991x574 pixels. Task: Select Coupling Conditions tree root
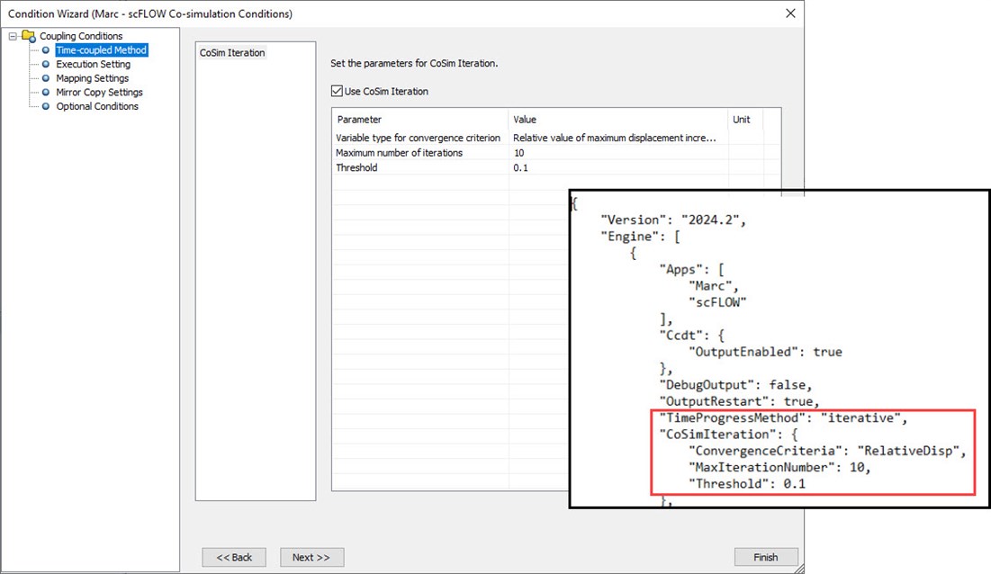click(x=81, y=36)
